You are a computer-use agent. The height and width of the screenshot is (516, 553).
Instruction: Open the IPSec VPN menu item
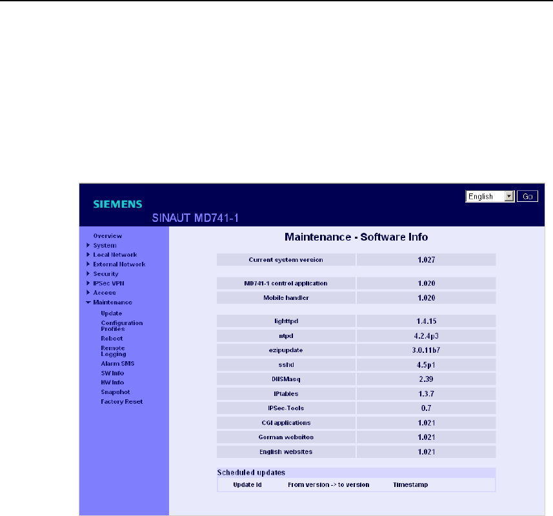click(108, 283)
